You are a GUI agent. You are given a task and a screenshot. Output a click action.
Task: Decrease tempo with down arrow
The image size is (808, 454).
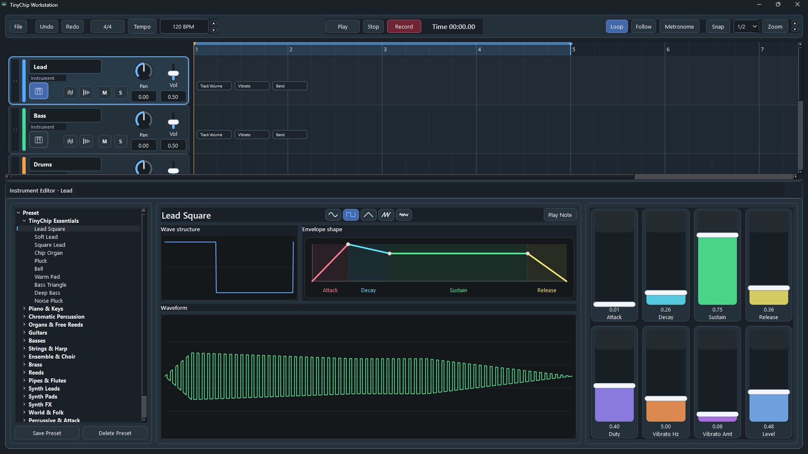coord(214,30)
